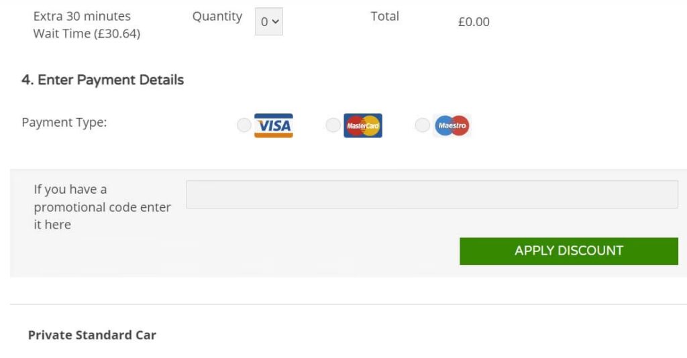The height and width of the screenshot is (358, 687).
Task: Click the 'Private Standard Car' title
Action: click(92, 335)
